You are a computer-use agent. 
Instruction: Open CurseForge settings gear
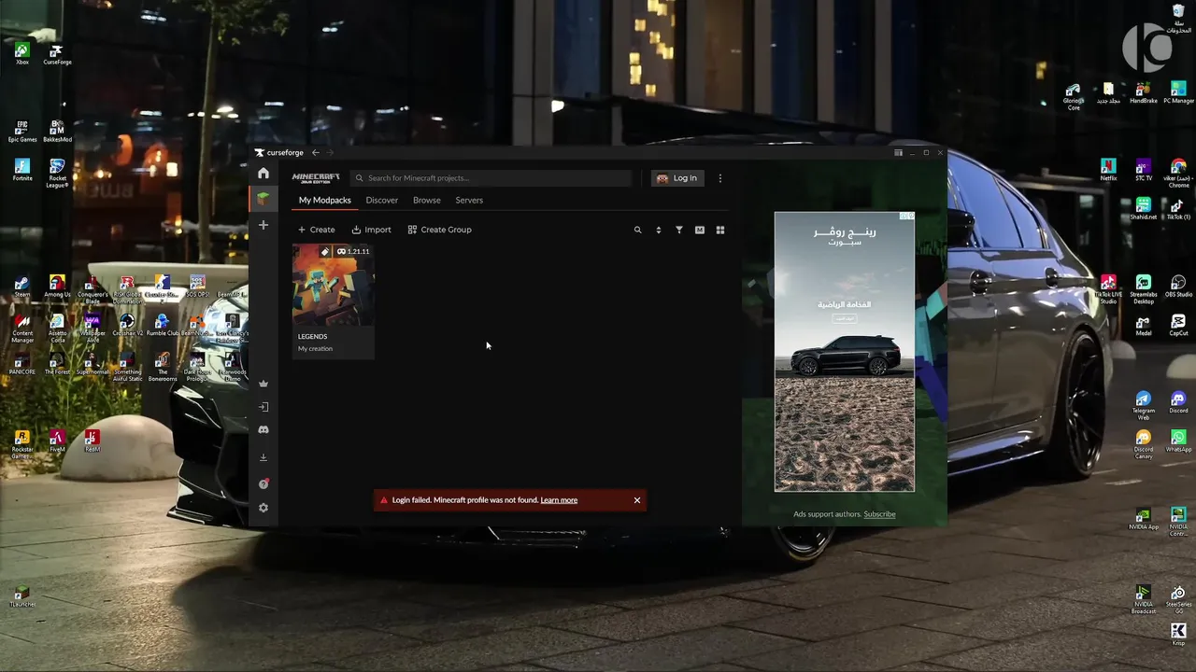click(263, 508)
